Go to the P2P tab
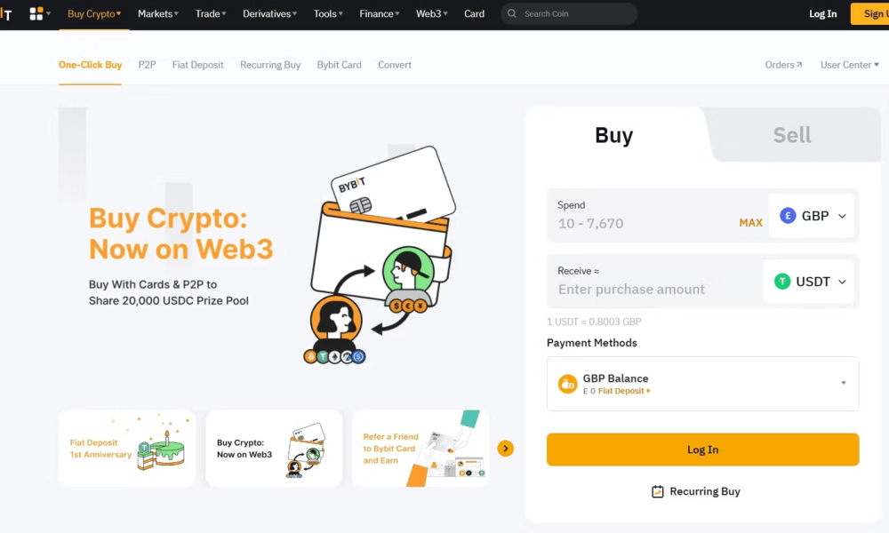This screenshot has width=889, height=533. [x=147, y=65]
